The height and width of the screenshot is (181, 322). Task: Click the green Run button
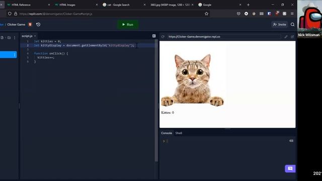coord(128,25)
